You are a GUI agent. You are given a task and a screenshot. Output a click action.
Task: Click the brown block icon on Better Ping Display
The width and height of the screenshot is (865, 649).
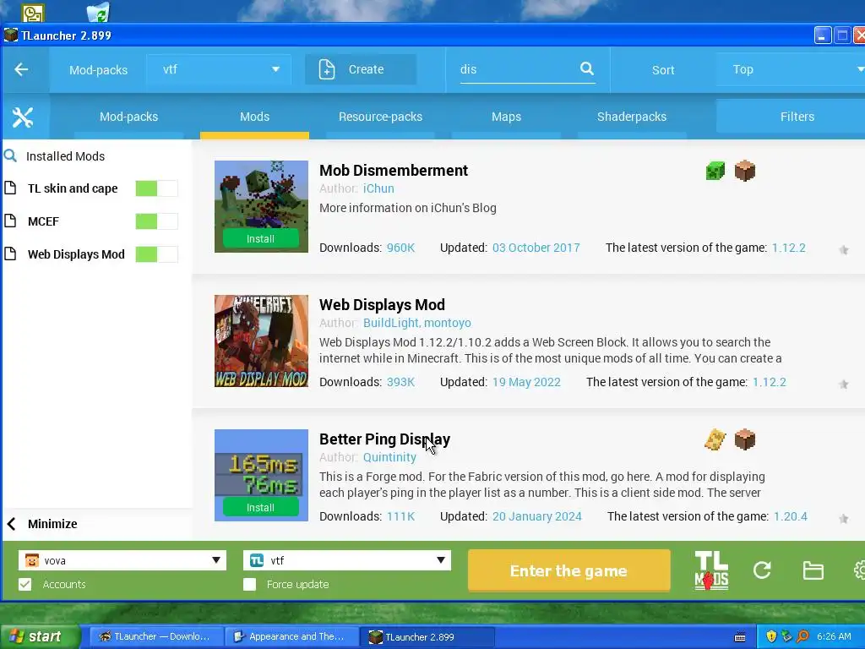click(745, 439)
